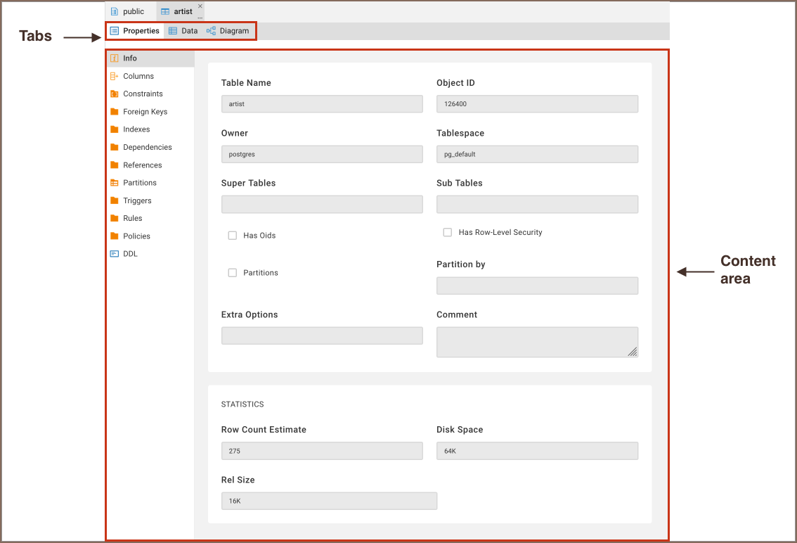Toggle the Has Row-Level Security checkbox
The height and width of the screenshot is (543, 797).
point(447,232)
